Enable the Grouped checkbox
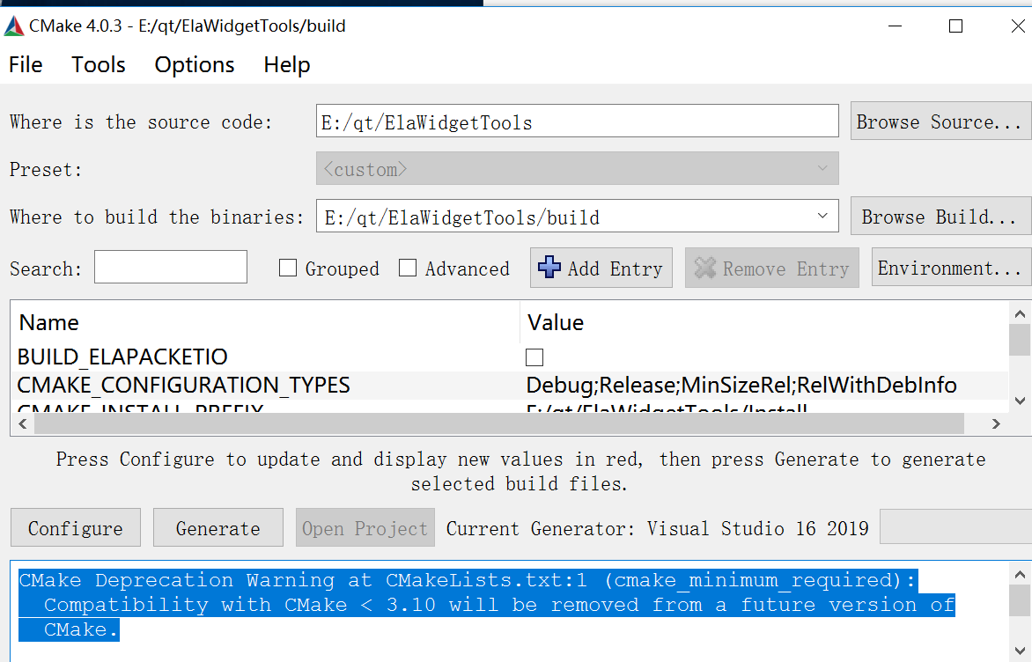The width and height of the screenshot is (1032, 662). (288, 268)
